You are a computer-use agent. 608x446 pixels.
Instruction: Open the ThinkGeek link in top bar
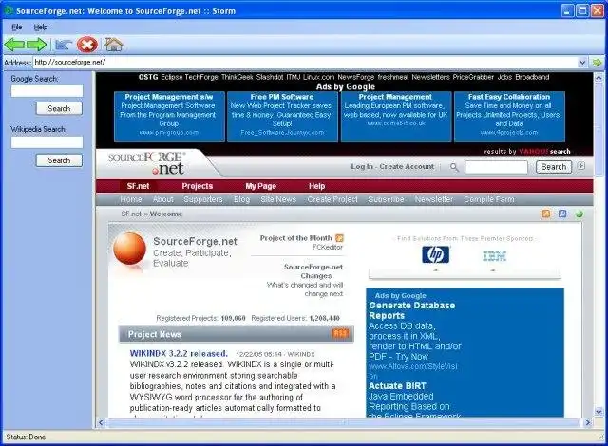pyautogui.click(x=237, y=77)
